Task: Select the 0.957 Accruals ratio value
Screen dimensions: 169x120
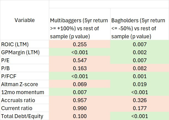Action: click(x=80, y=100)
